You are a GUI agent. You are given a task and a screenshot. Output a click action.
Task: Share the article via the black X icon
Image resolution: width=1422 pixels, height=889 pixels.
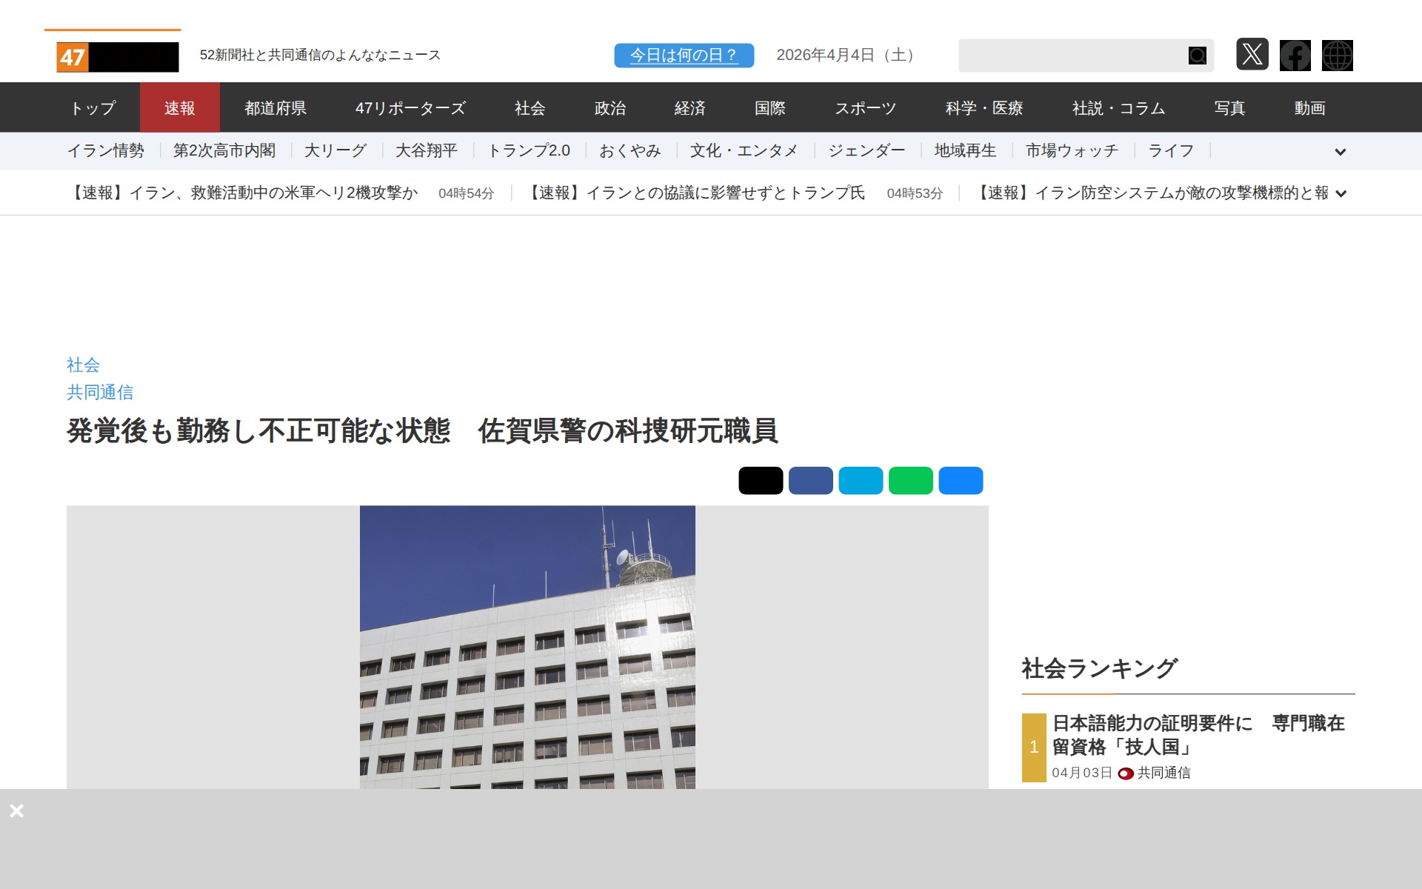pos(760,480)
